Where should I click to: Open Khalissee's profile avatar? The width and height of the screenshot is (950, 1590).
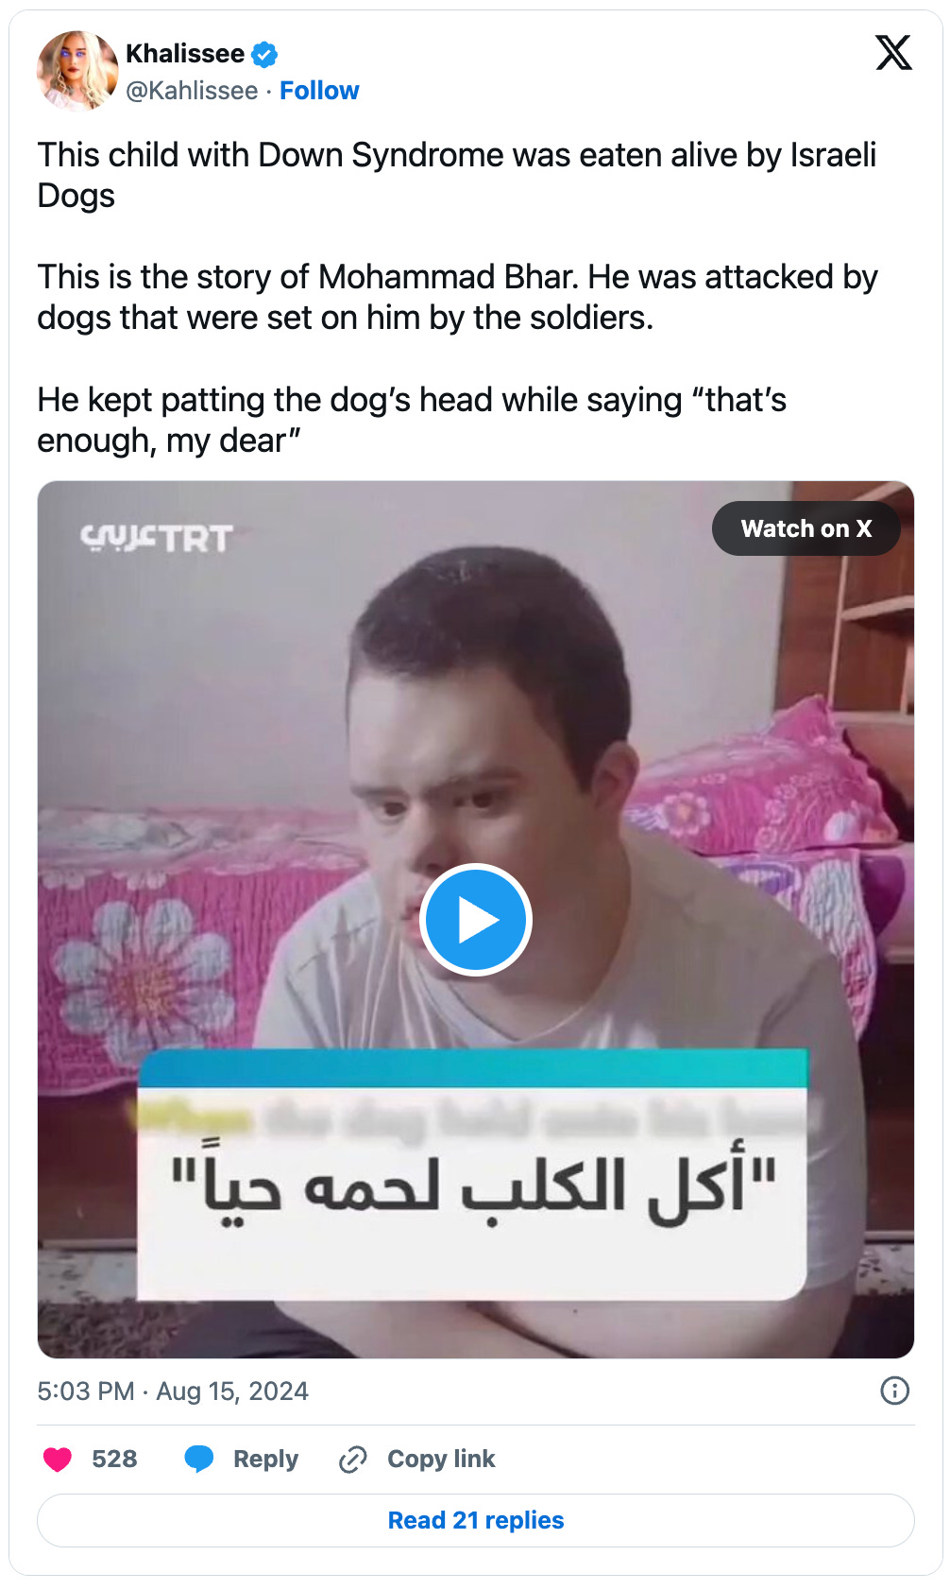pyautogui.click(x=76, y=70)
